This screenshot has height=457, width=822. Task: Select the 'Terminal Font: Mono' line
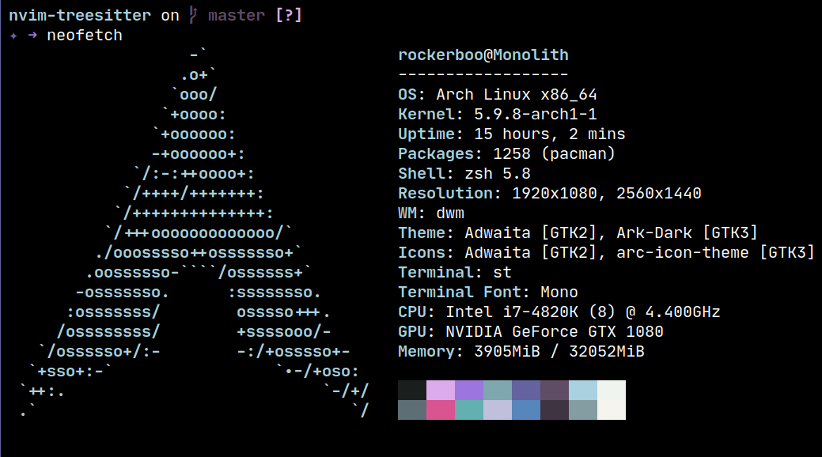[487, 292]
